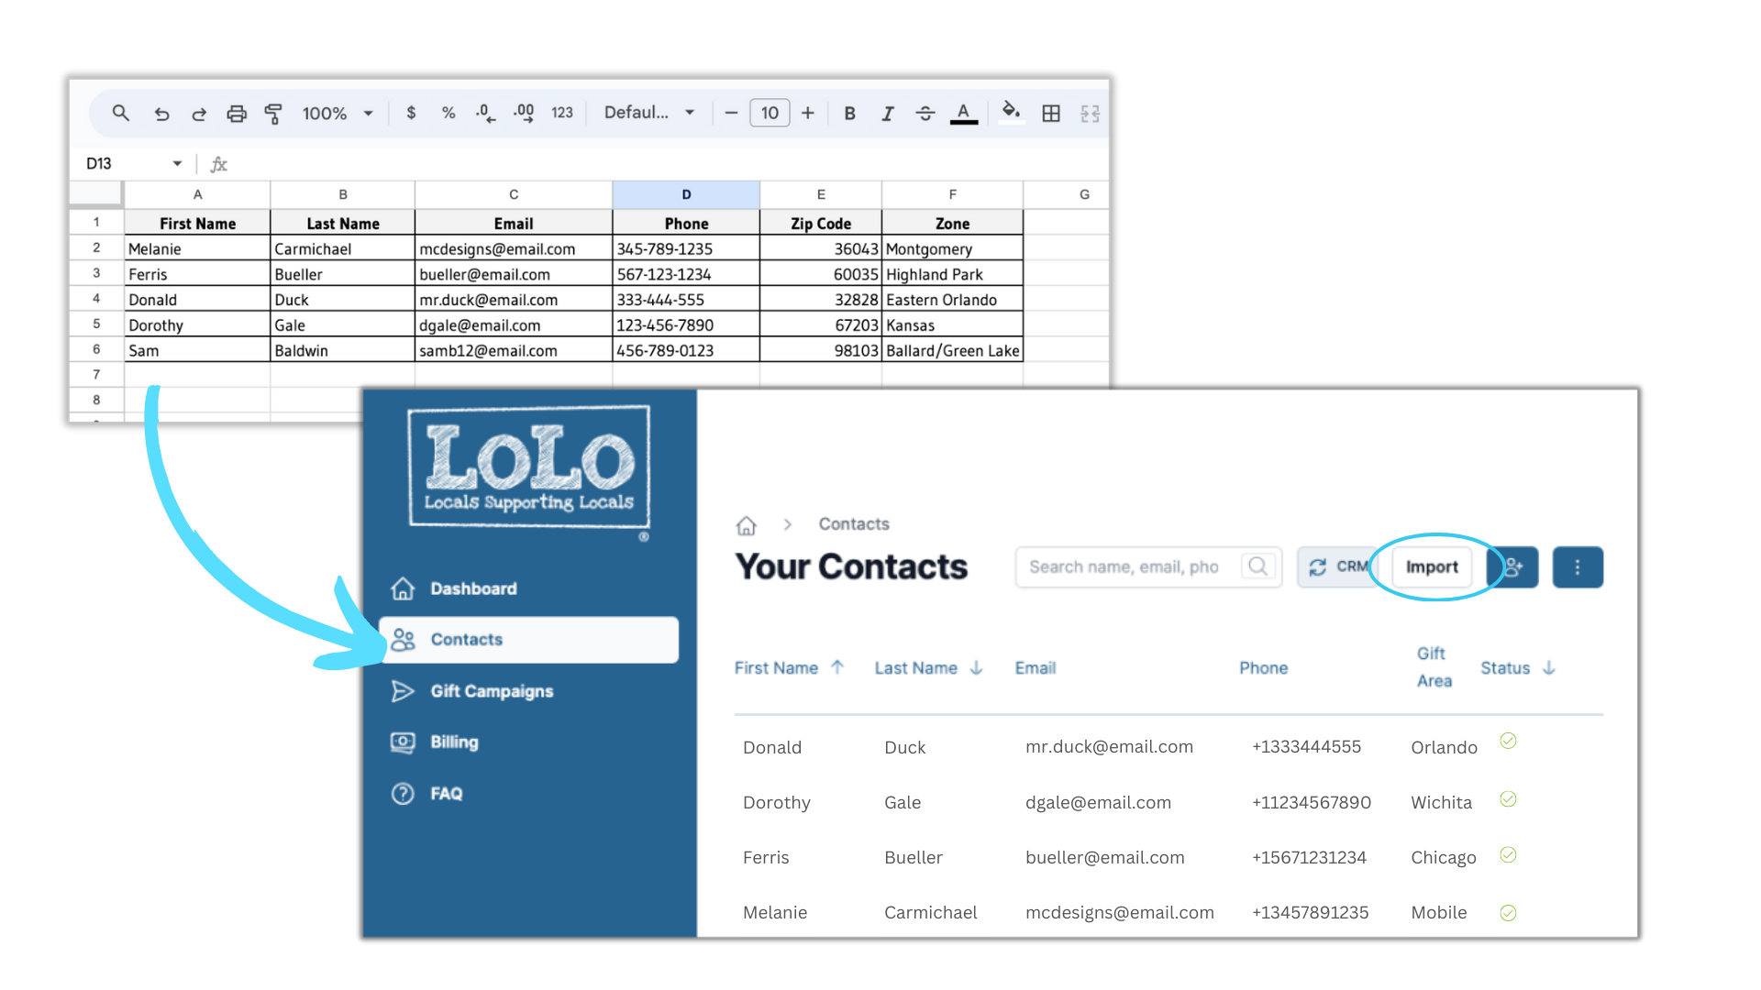Go to Billing in sidebar
The height and width of the screenshot is (990, 1761).
click(454, 742)
